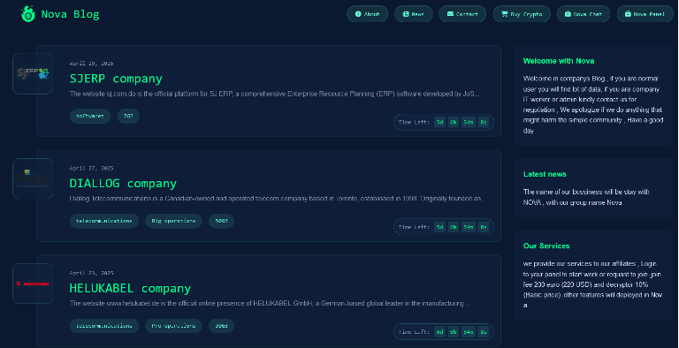Click the seconds chip in SJERP timer
The image size is (679, 348).
484,123
